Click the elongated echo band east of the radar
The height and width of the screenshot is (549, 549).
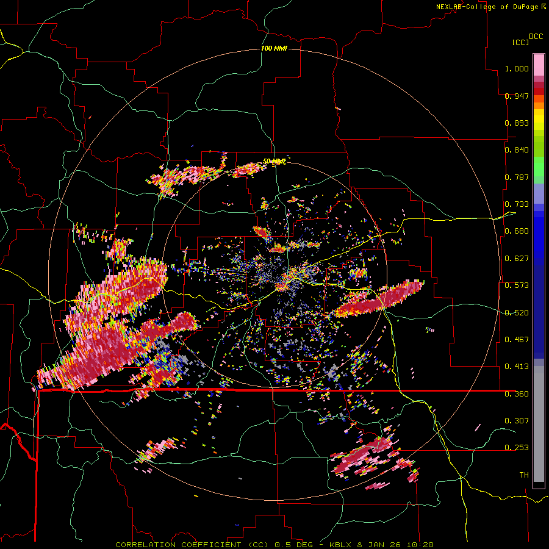[379, 299]
